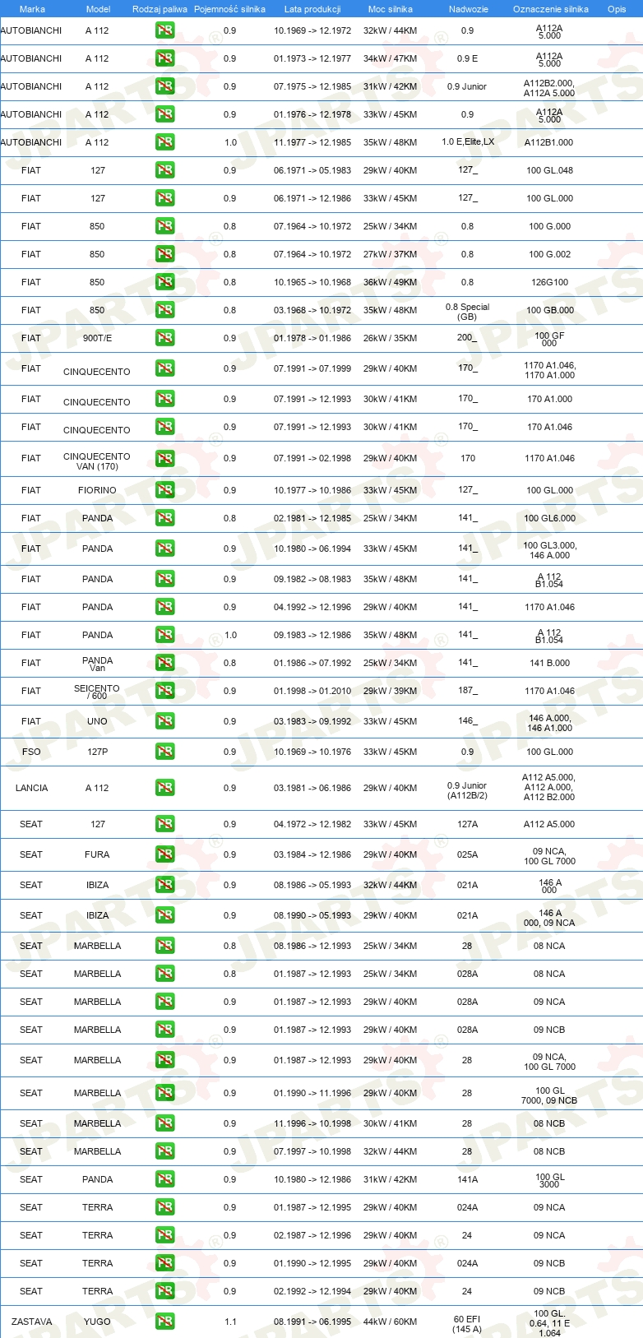Click the fuel icon for SEAT IBIZA 32kW / 44KM
The height and width of the screenshot is (1338, 643).
tap(164, 885)
